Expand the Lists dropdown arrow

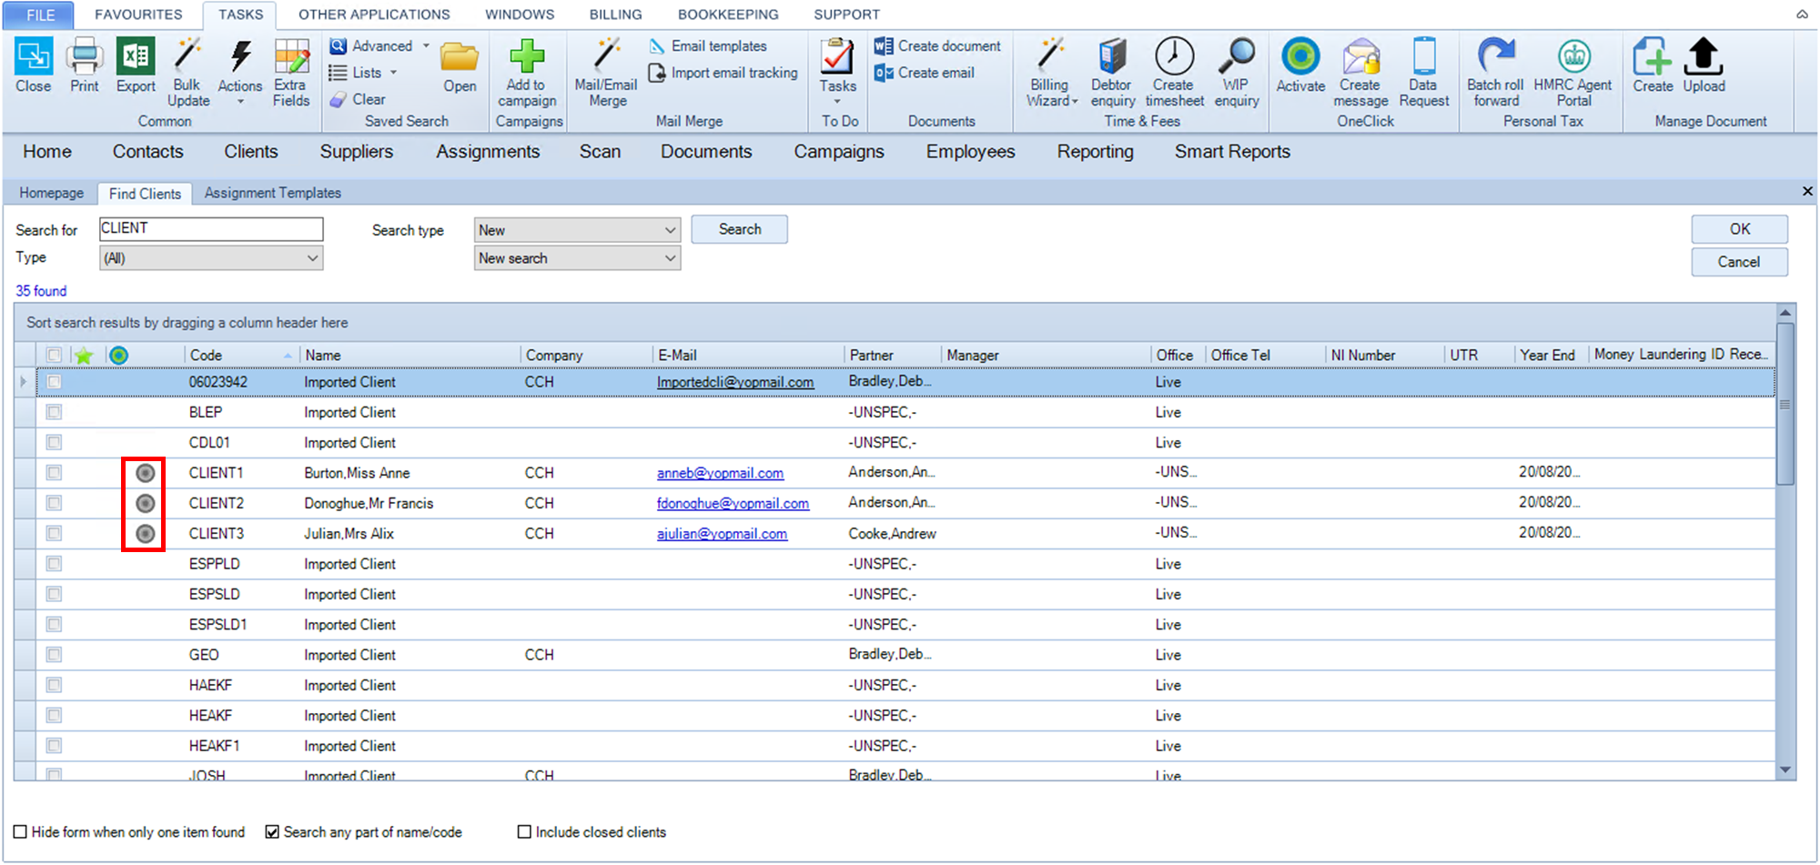point(394,73)
